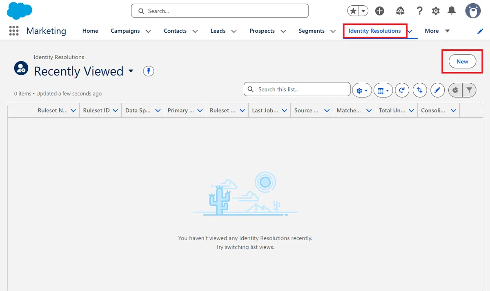Sort by the Total Un... column header
The width and height of the screenshot is (490, 291).
tap(391, 111)
